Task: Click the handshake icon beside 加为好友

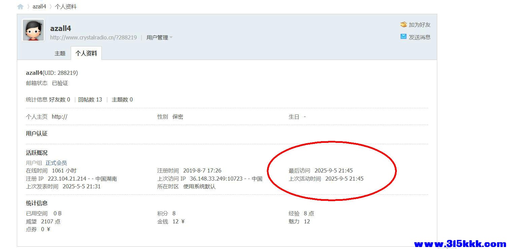Action: (x=403, y=25)
